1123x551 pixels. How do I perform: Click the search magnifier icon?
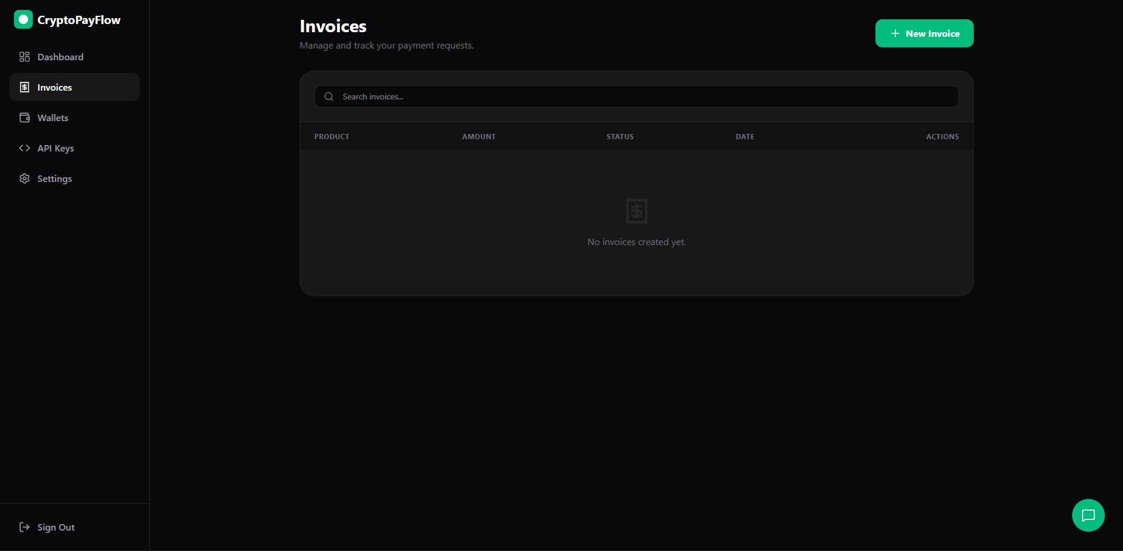328,96
